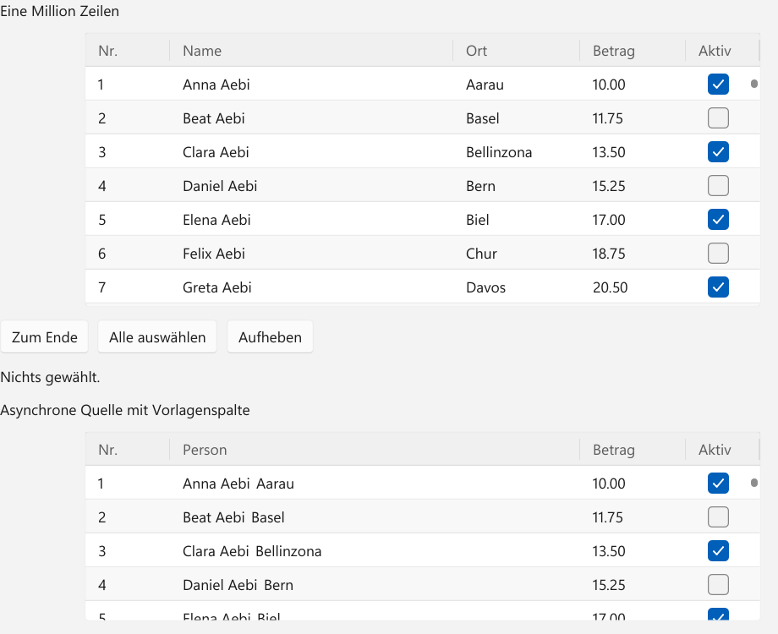The height and width of the screenshot is (634, 778).
Task: Click Alle auswählen button
Action: pyautogui.click(x=157, y=336)
